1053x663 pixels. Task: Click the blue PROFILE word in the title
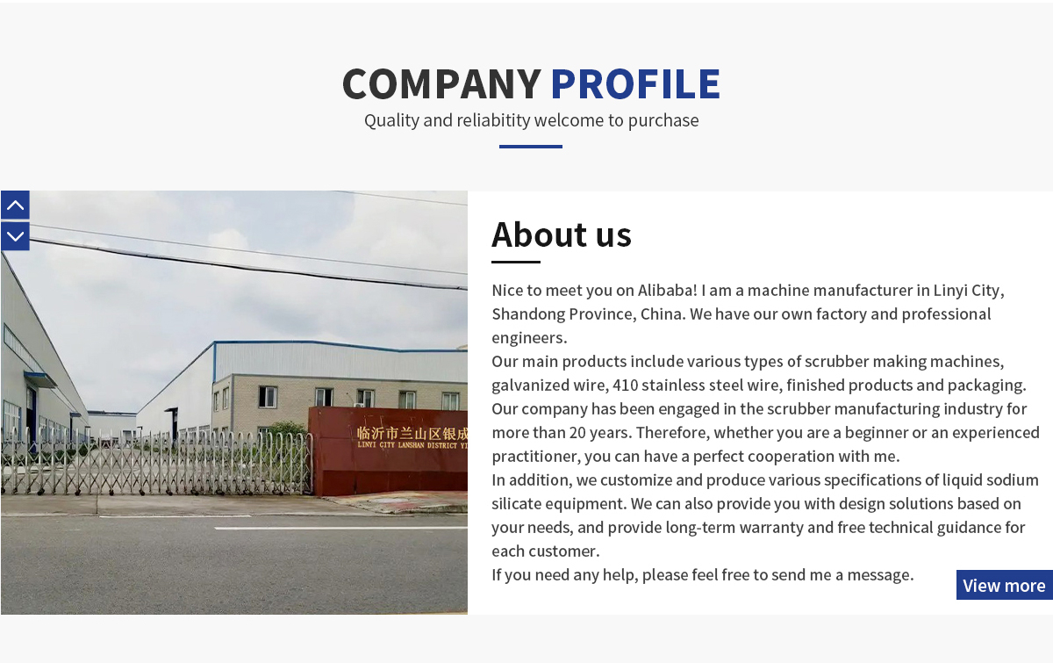(x=634, y=84)
